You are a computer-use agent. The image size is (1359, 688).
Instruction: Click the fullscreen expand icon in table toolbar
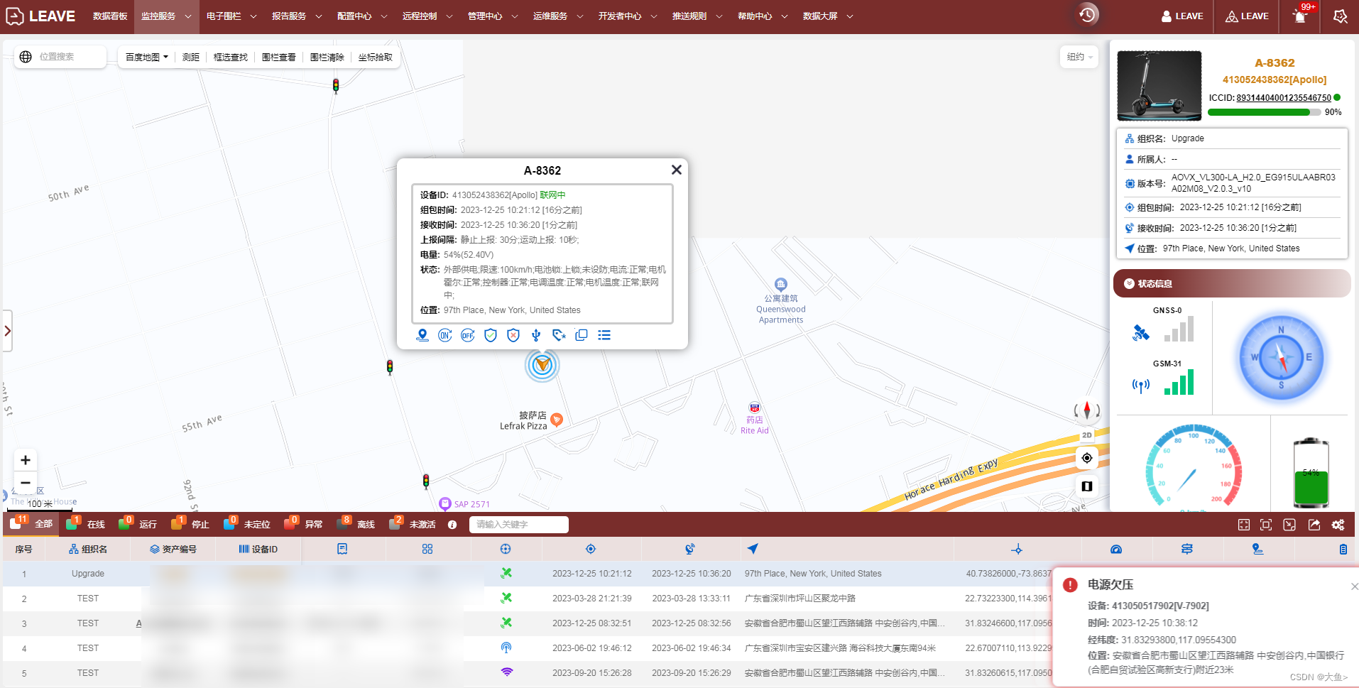(1244, 525)
